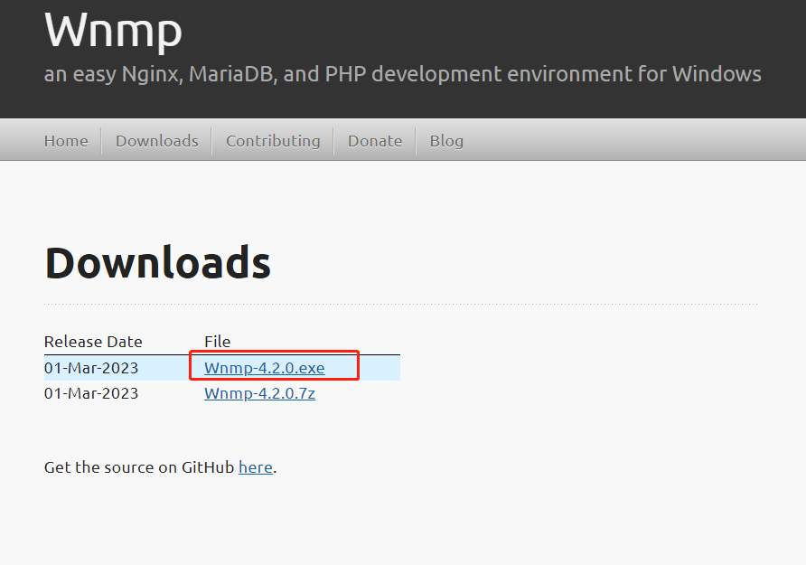806x565 pixels.
Task: Click the 01-Mar-2023 date in 7z row
Action: click(x=91, y=393)
